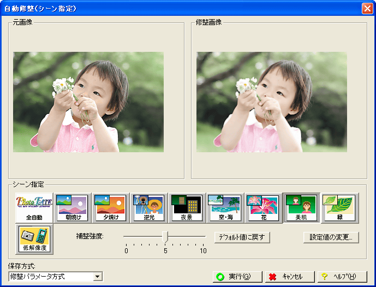
Task: Click the キャンセル cancel button
Action: 289,277
